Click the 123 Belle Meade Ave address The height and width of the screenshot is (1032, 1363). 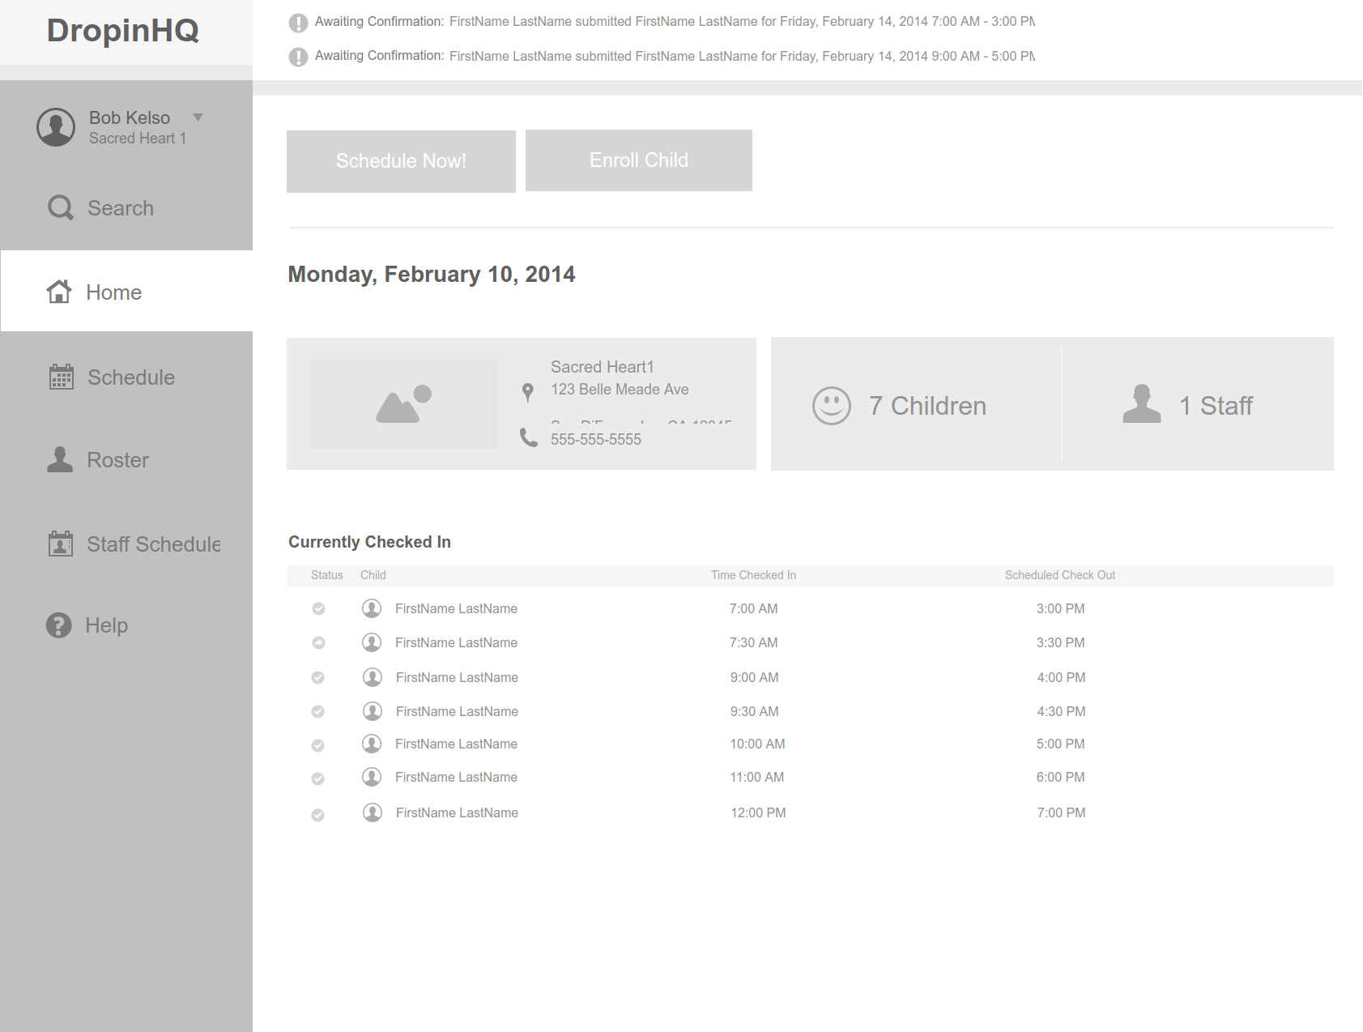(x=620, y=390)
